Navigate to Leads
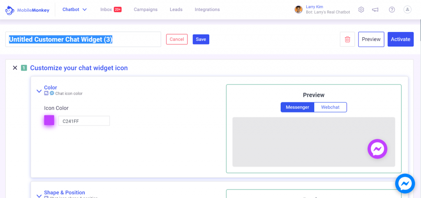This screenshot has height=198, width=421. click(x=176, y=9)
